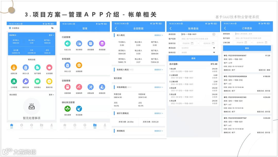Select 首页 tab in home screen bottom bar

click(12, 126)
